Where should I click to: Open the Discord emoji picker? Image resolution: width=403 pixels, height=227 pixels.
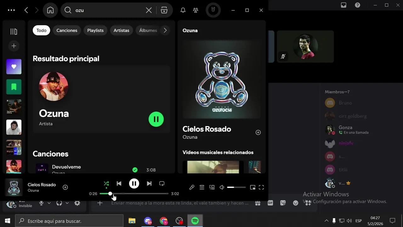pos(296,203)
